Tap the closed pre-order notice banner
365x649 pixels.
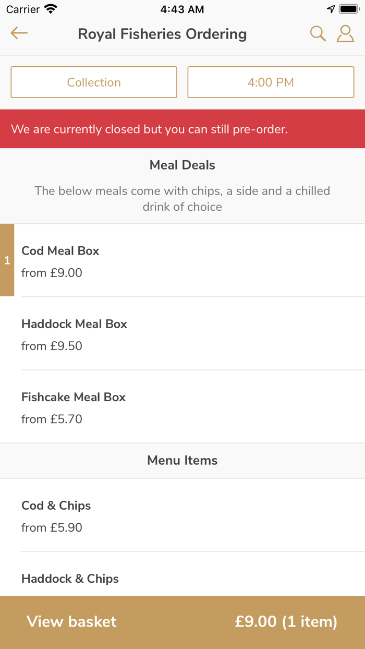pyautogui.click(x=182, y=128)
